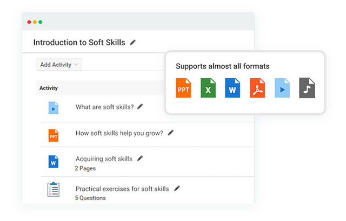Click the red close window dot
Image resolution: width=346 pixels, height=221 pixels.
pyautogui.click(x=29, y=22)
